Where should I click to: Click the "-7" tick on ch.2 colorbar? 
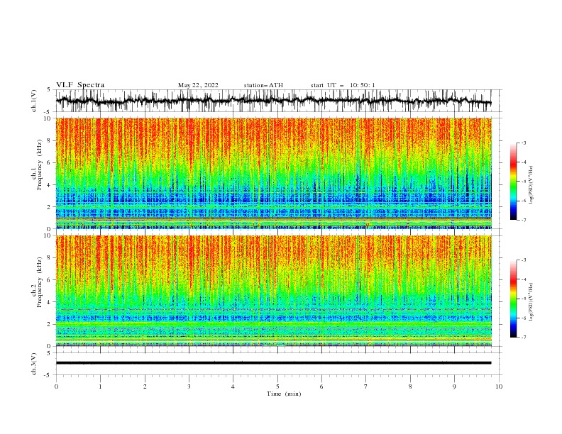pos(524,338)
